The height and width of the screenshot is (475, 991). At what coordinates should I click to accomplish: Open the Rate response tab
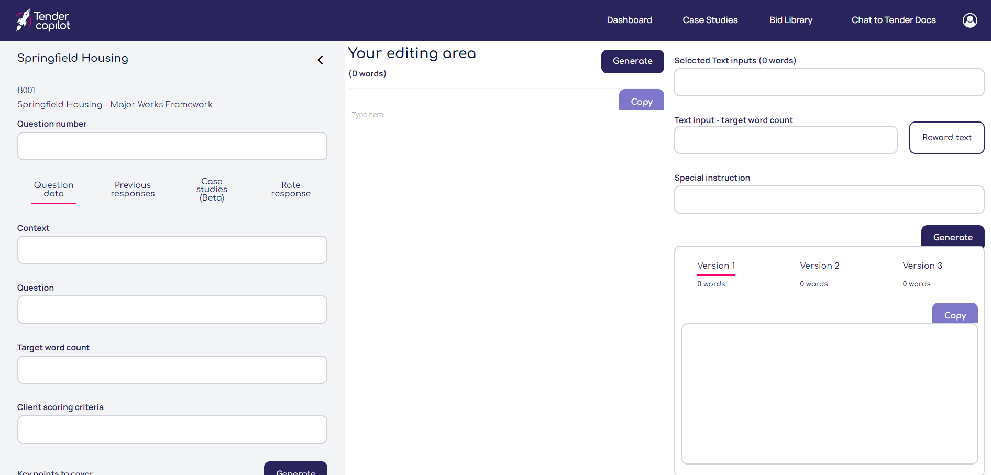pyautogui.click(x=291, y=190)
